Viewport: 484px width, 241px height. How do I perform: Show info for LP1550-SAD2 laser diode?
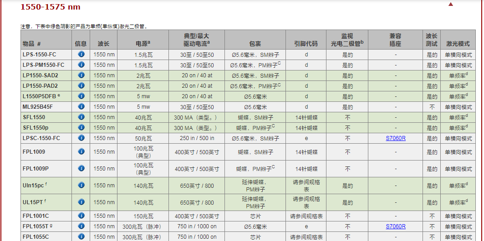81,75
